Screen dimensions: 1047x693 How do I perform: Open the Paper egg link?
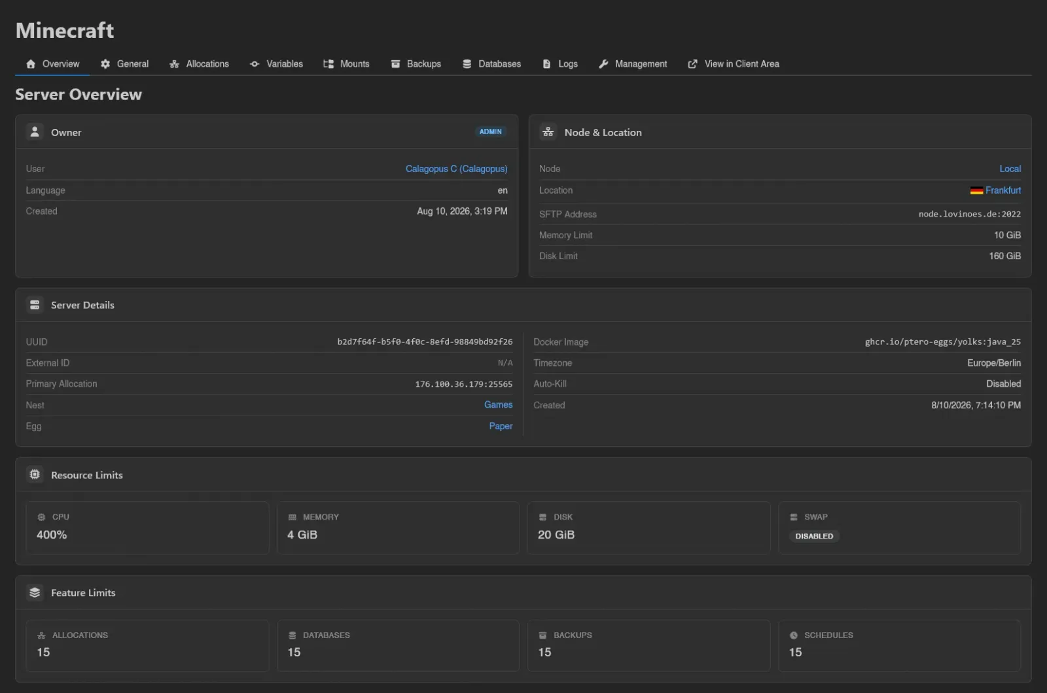(x=501, y=426)
